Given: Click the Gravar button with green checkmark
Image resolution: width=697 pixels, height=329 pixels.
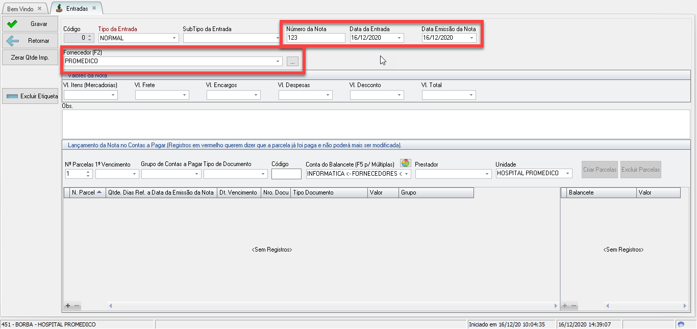Looking at the screenshot, I should (x=30, y=24).
